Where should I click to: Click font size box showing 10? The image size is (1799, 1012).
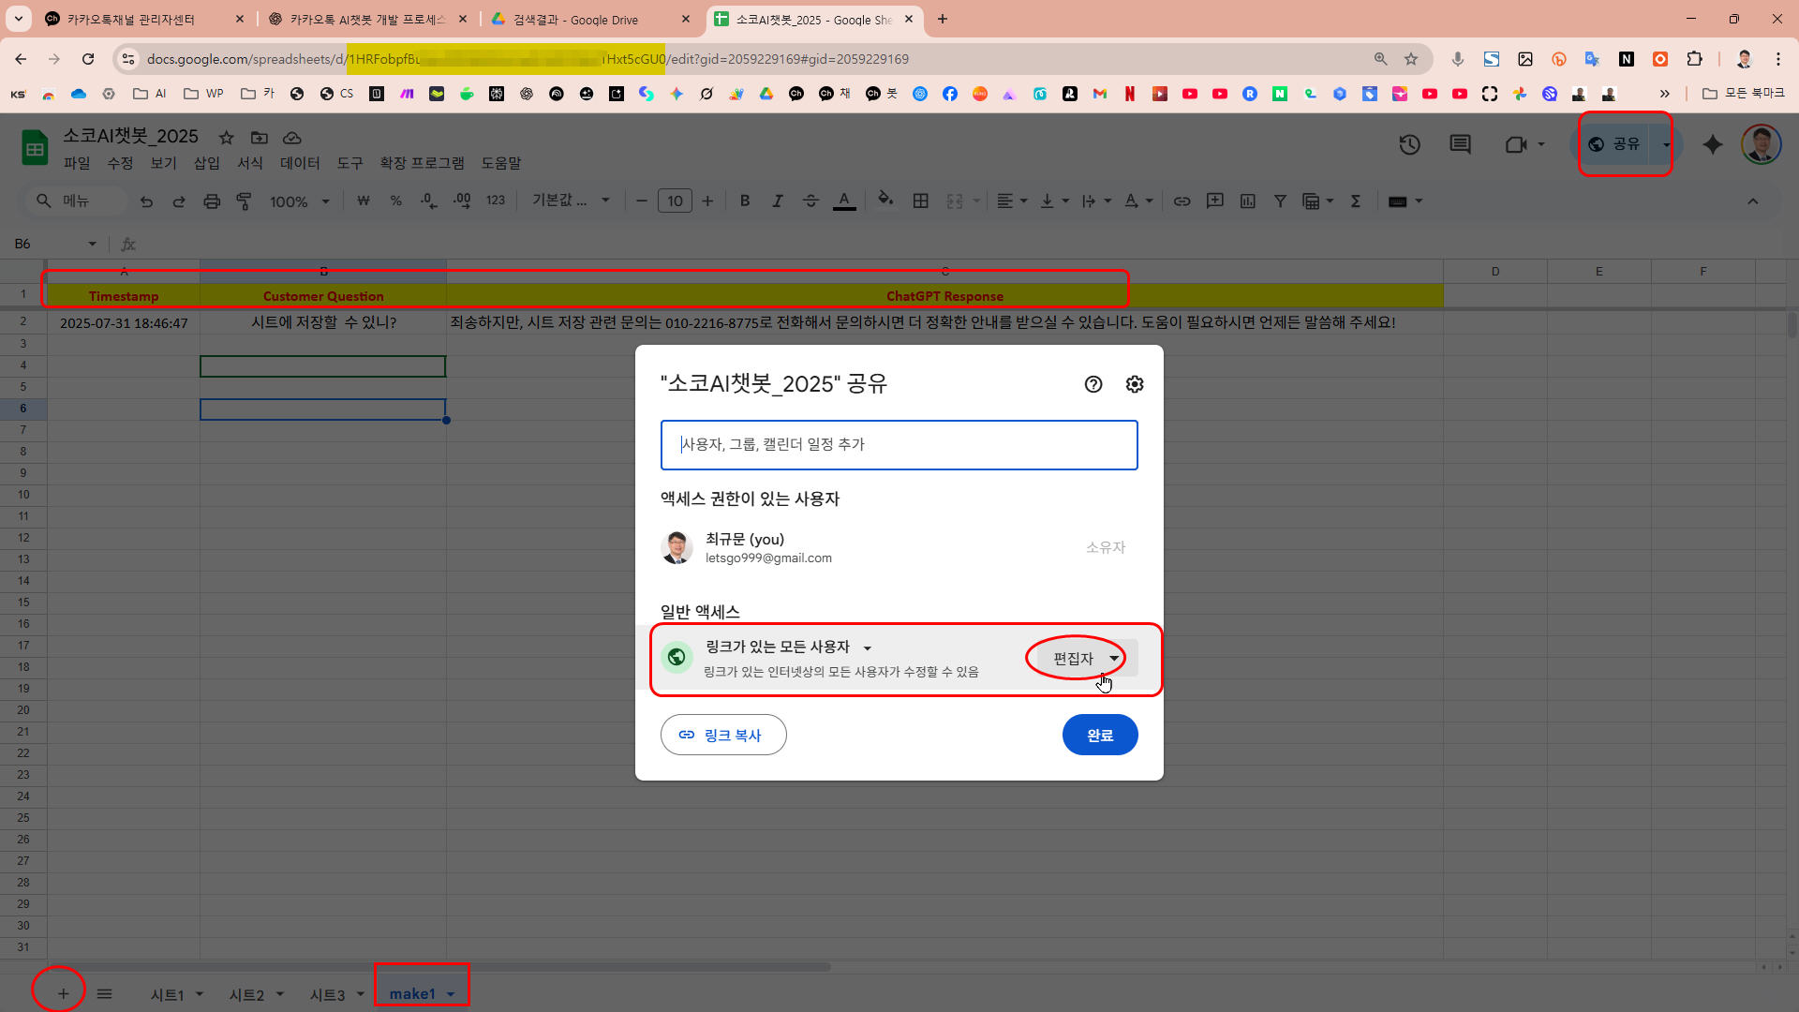[x=675, y=201]
